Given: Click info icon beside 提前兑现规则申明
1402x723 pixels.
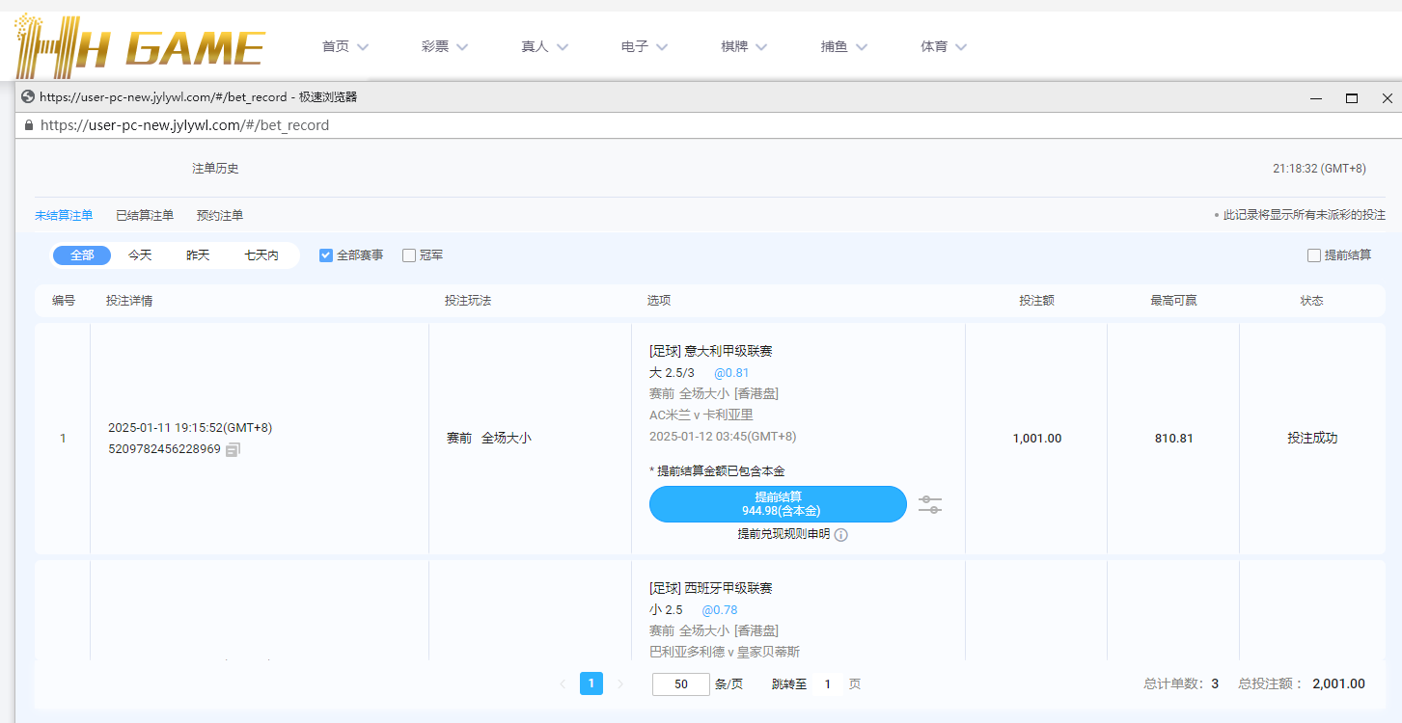Looking at the screenshot, I should 840,535.
